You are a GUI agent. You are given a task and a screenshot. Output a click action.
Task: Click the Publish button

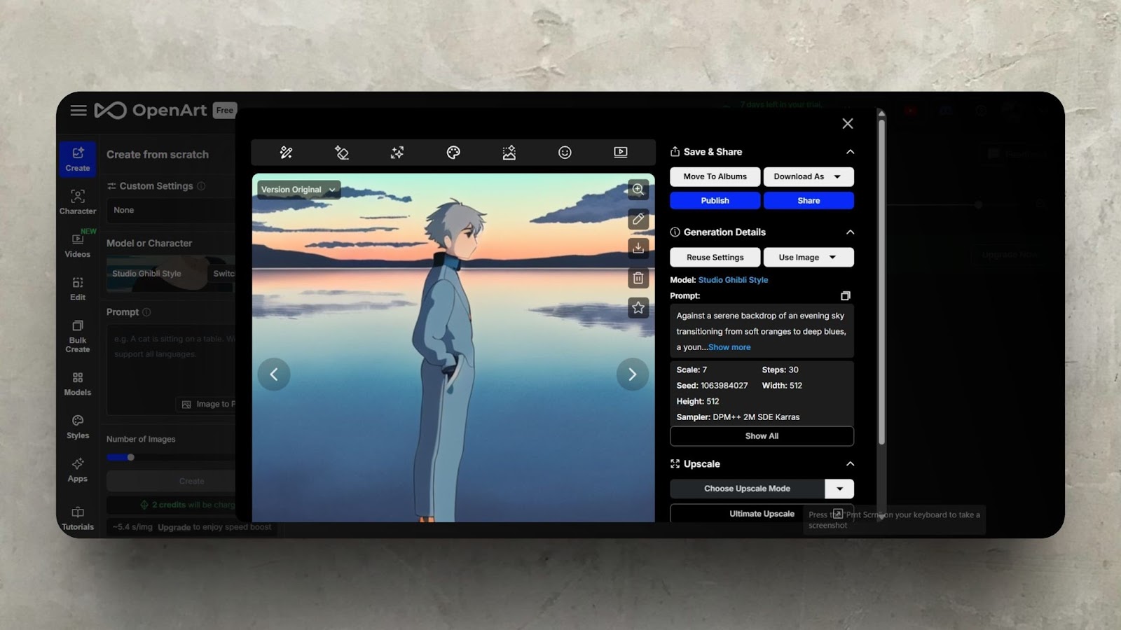[715, 201]
